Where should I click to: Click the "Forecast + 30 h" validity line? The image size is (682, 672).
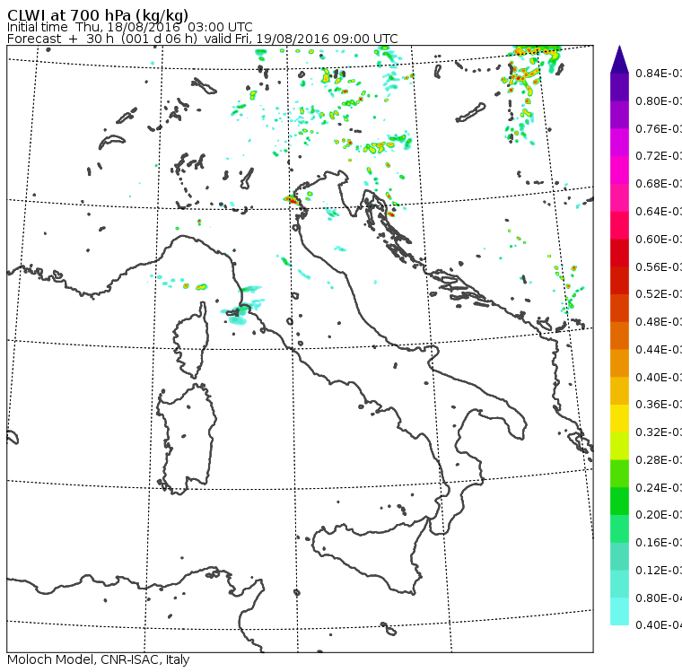tap(202, 39)
